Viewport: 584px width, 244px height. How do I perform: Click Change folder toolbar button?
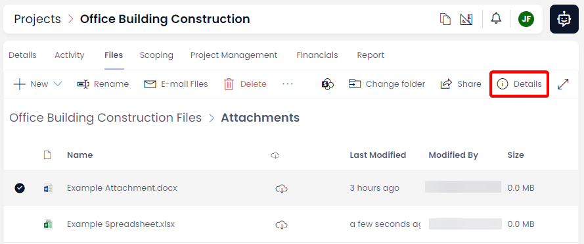tap(387, 84)
